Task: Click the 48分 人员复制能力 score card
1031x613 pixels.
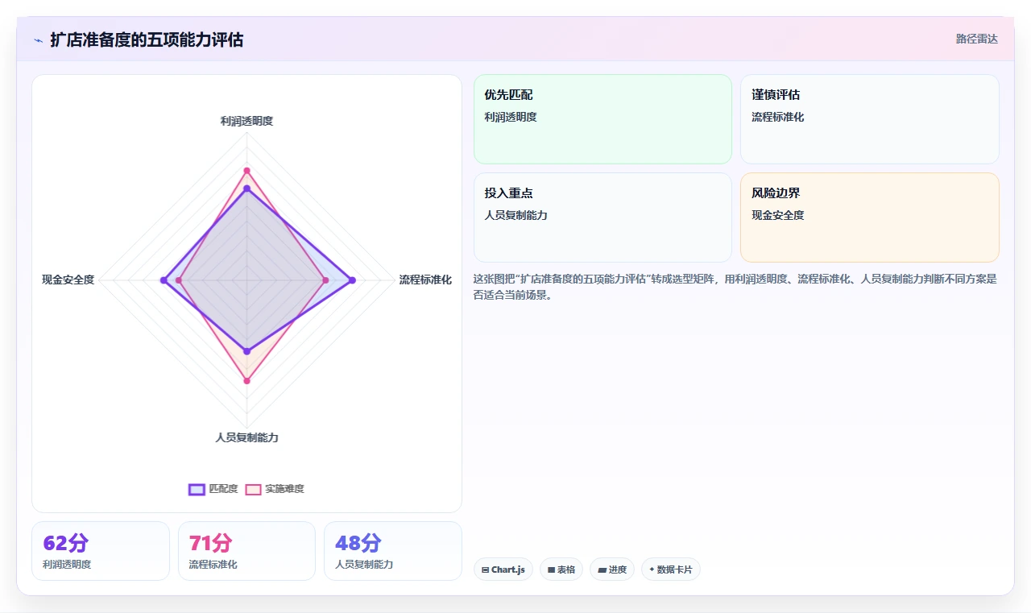Action: [393, 551]
